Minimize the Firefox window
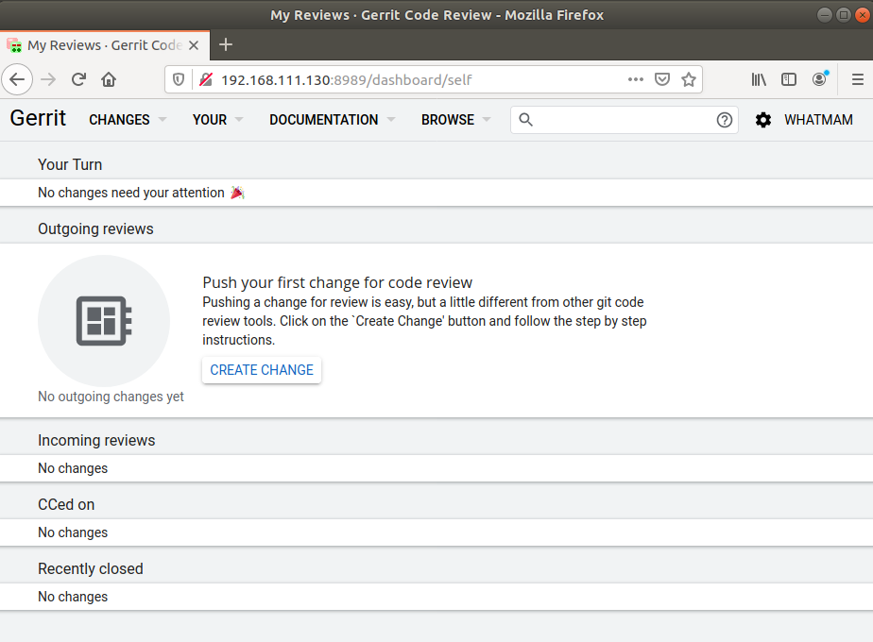Viewport: 873px width, 642px height. (825, 14)
